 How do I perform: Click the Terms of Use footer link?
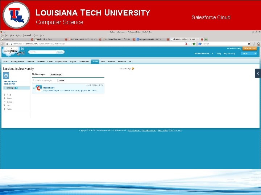163,130
